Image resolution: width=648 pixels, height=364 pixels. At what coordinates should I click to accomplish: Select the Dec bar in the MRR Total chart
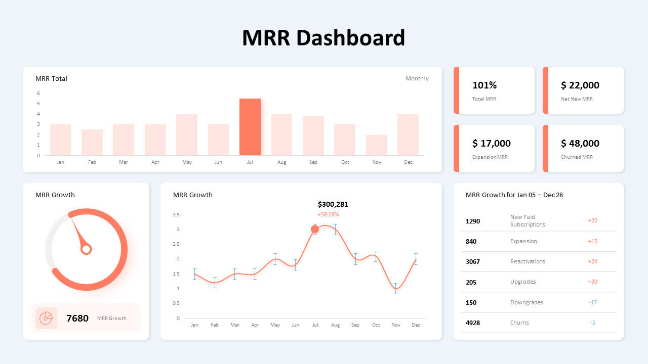point(408,134)
